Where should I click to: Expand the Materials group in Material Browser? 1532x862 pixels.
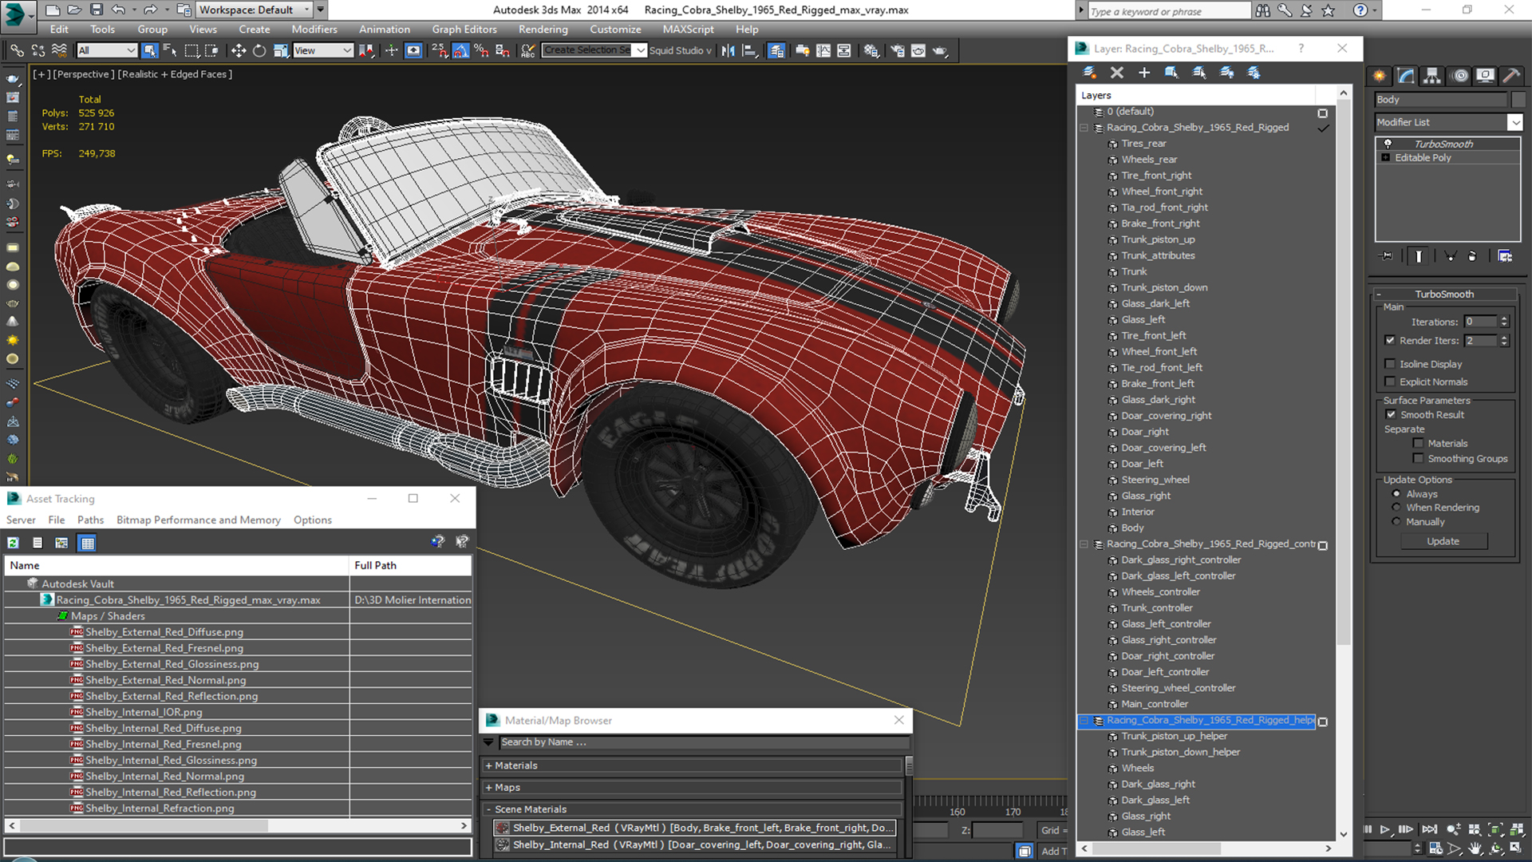point(488,765)
